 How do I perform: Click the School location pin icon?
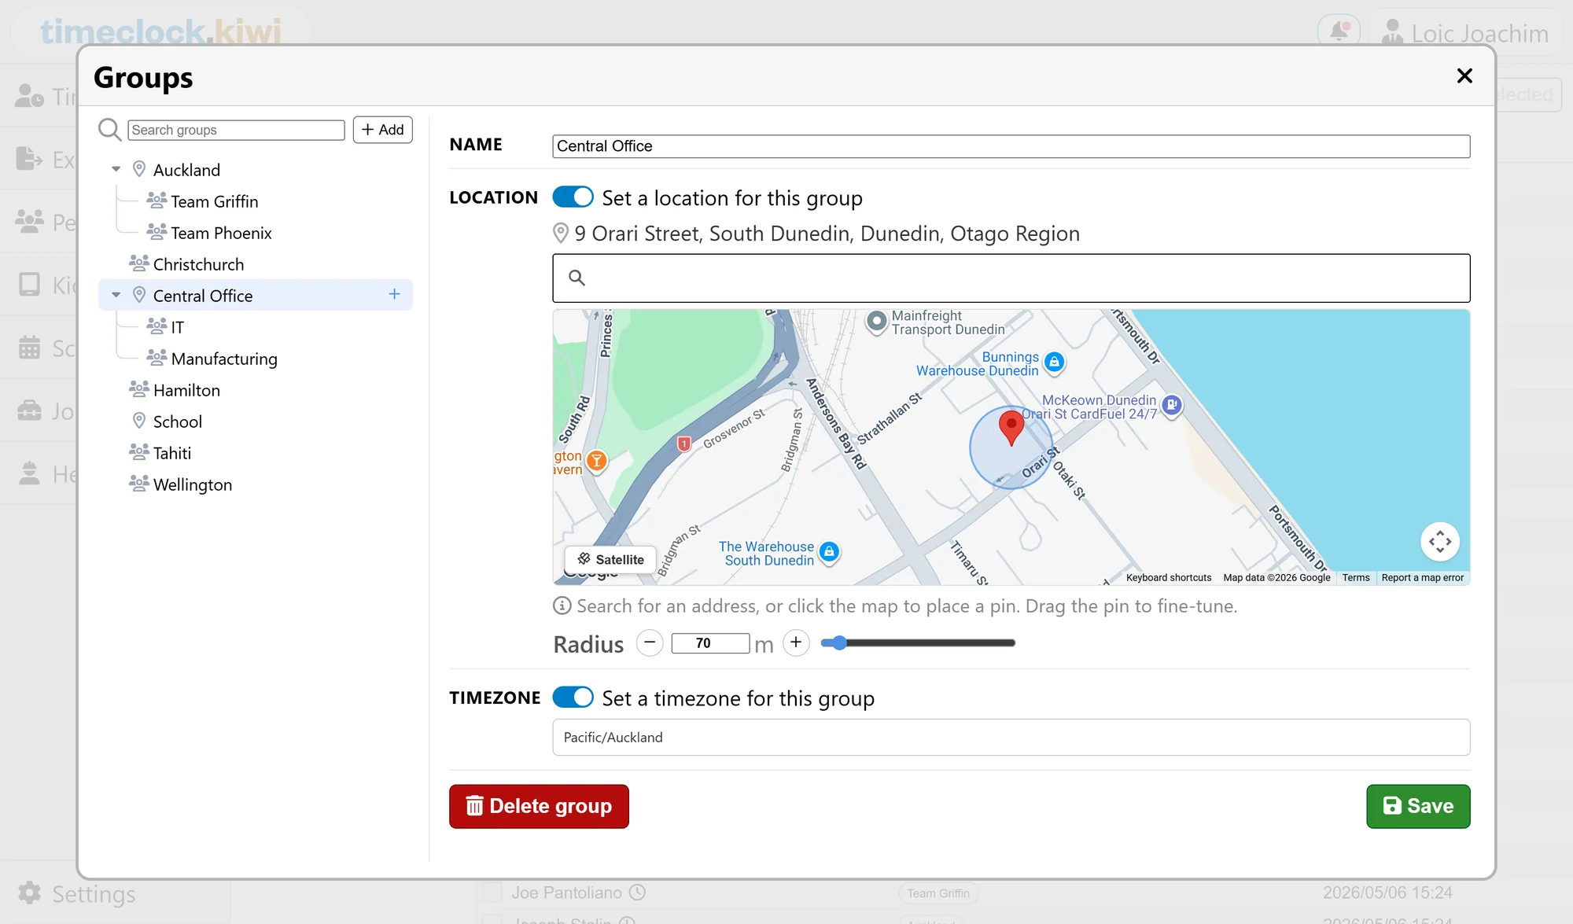tap(139, 421)
